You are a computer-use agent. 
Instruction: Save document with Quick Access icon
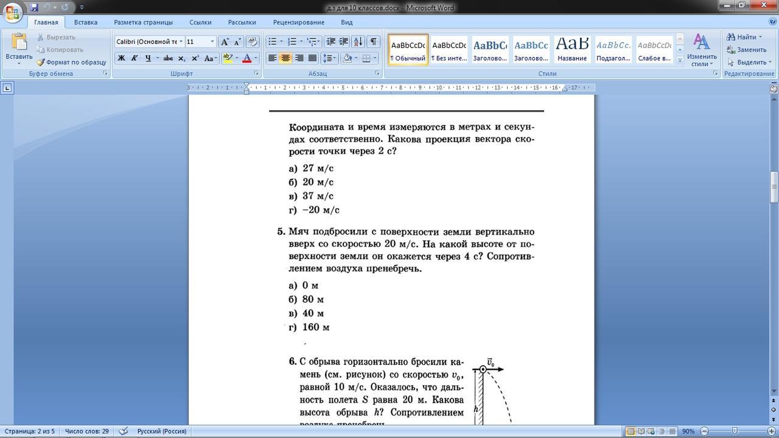(x=34, y=7)
